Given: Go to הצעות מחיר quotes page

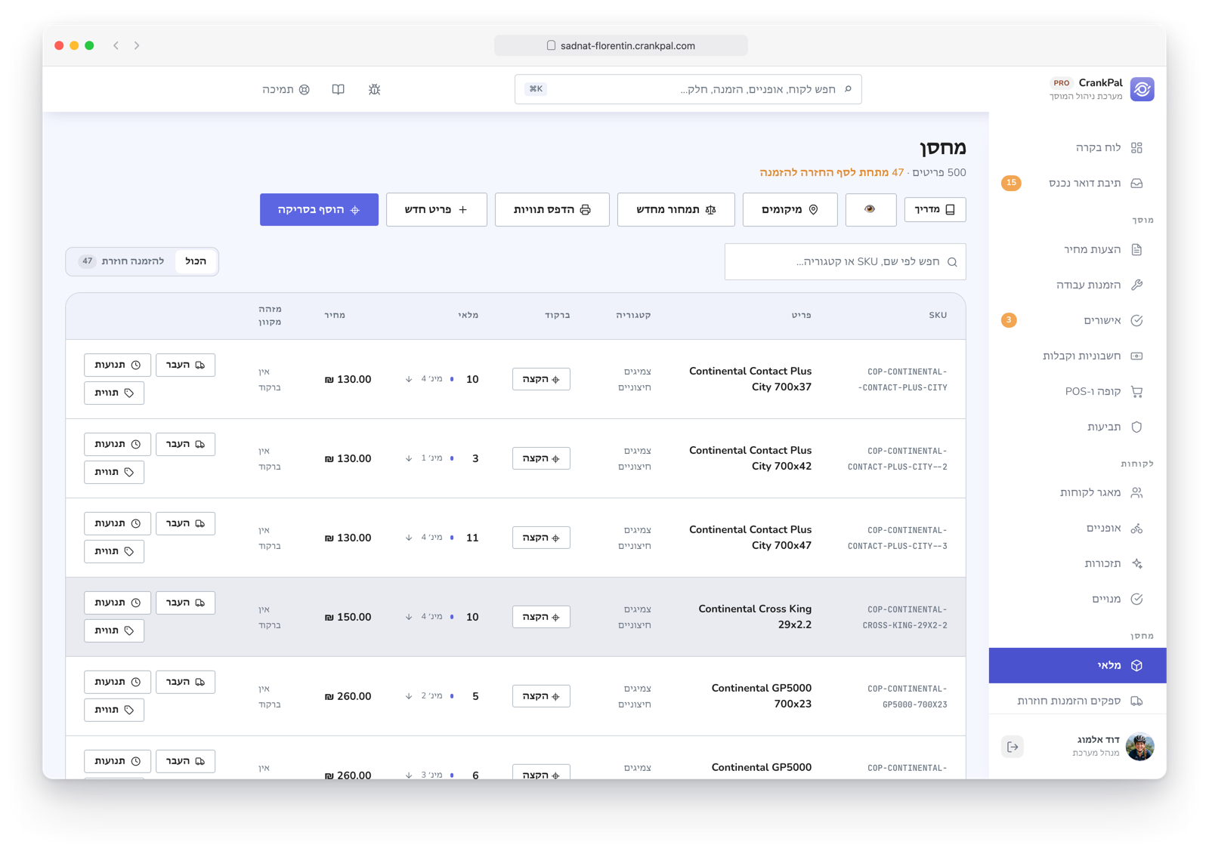Looking at the screenshot, I should 1078,249.
